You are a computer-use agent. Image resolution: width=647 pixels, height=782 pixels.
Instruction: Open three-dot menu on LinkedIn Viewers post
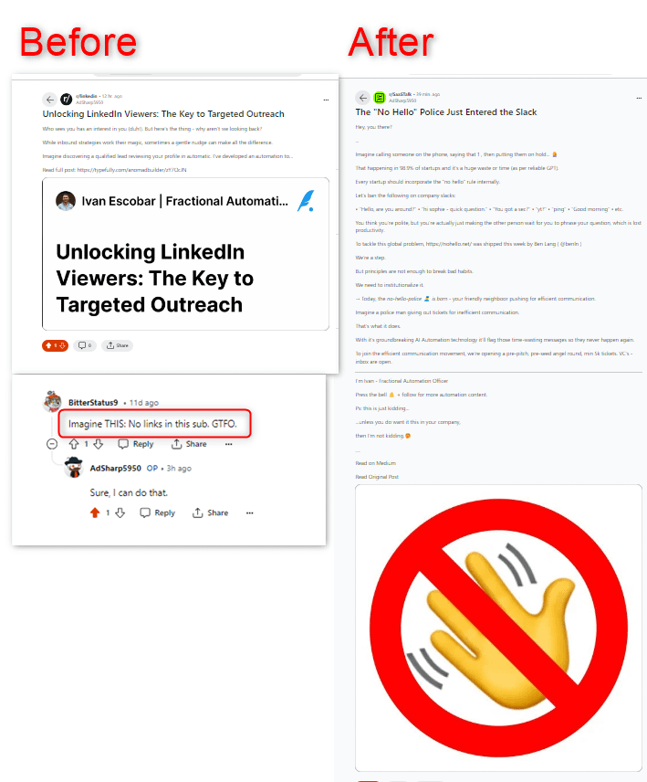(x=326, y=100)
